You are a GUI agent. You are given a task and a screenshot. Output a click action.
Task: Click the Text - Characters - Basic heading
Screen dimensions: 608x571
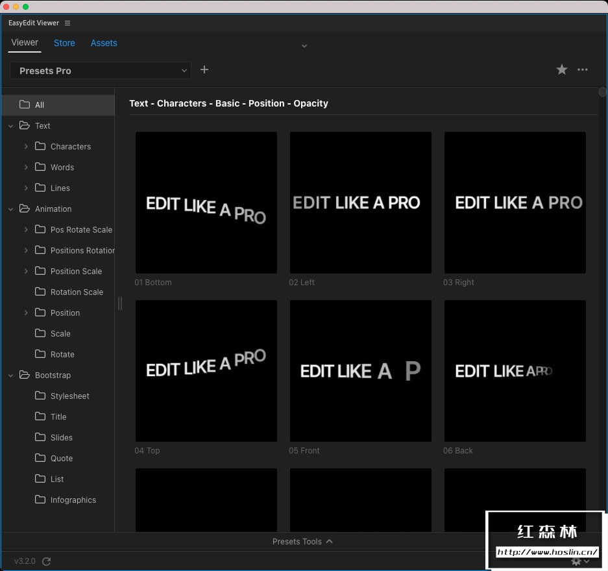coord(229,104)
